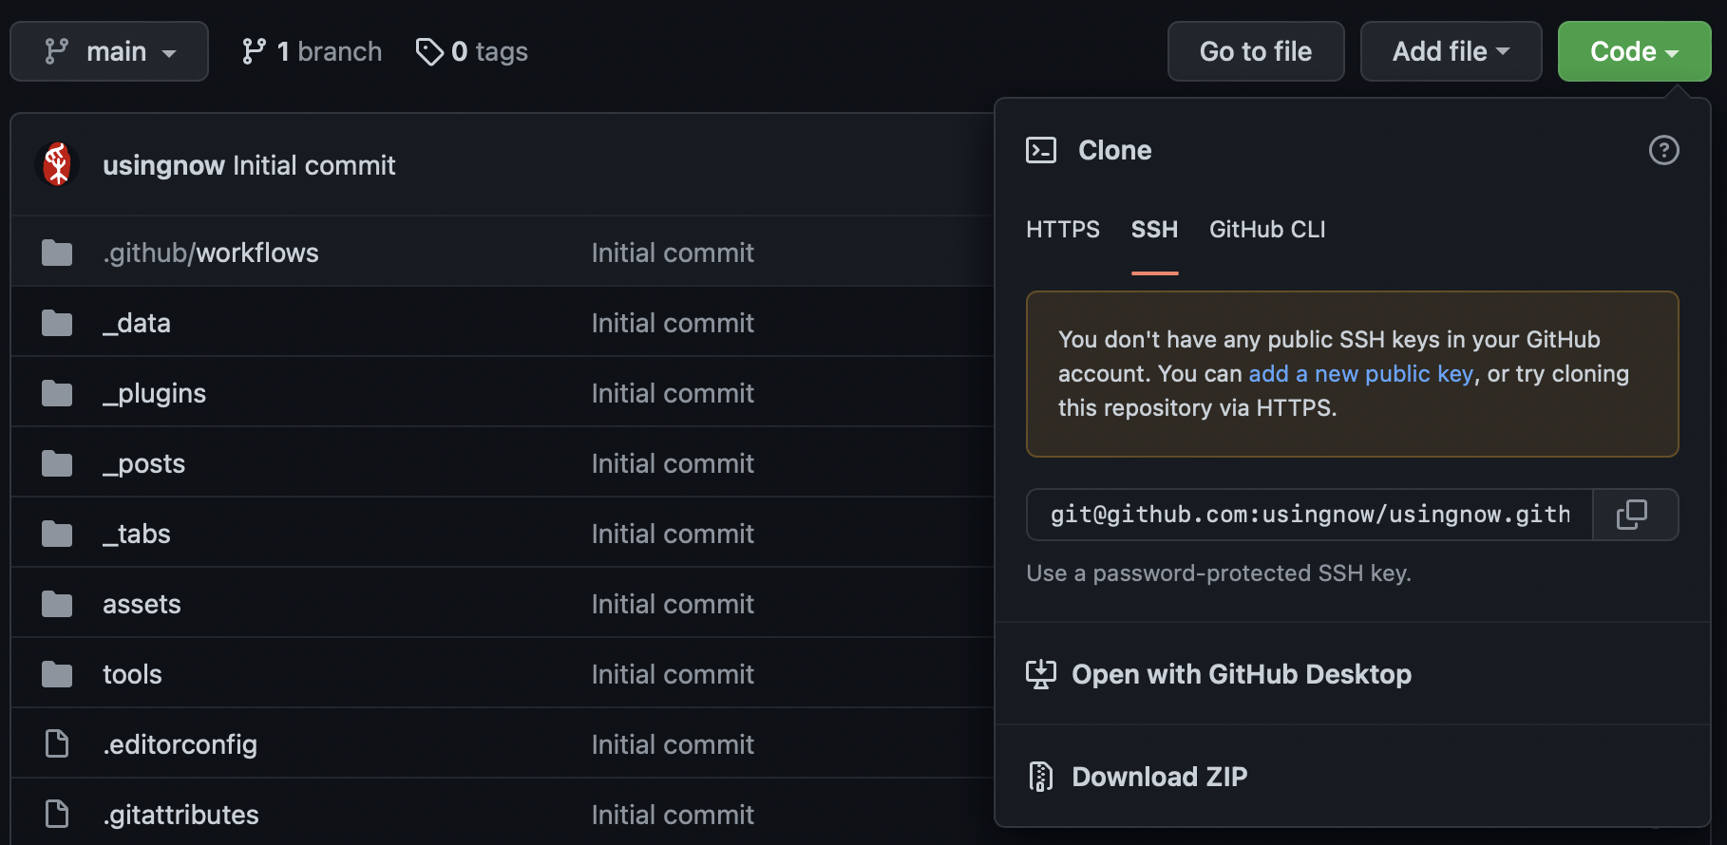Viewport: 1727px width, 845px height.
Task: Click the folder icon for .github/workflows
Action: coord(57,253)
